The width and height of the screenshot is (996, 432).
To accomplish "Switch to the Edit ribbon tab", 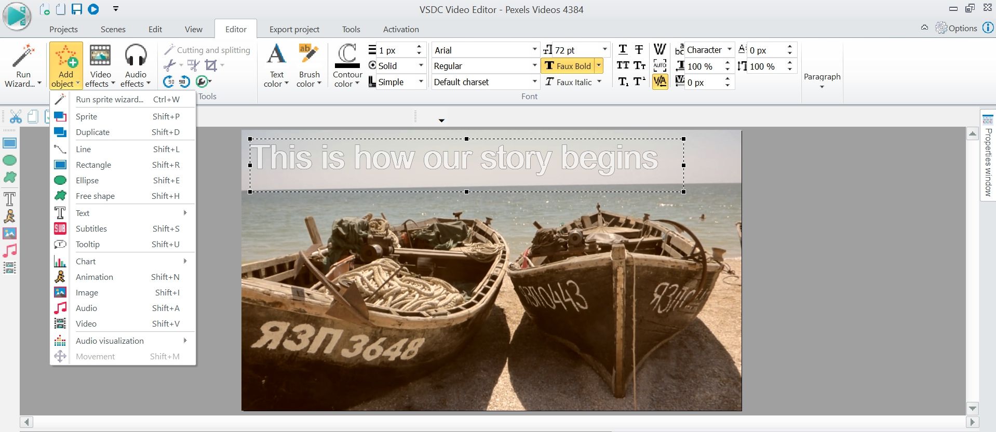I will [155, 29].
